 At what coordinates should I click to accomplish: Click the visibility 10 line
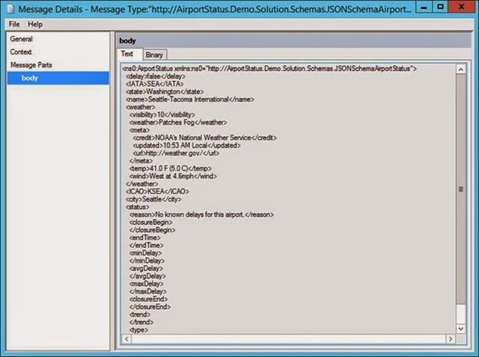tap(162, 114)
